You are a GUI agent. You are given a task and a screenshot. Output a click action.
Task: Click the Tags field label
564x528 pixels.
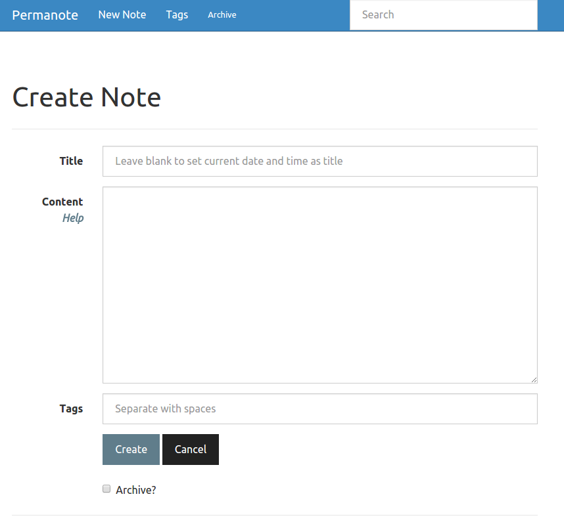[71, 408]
